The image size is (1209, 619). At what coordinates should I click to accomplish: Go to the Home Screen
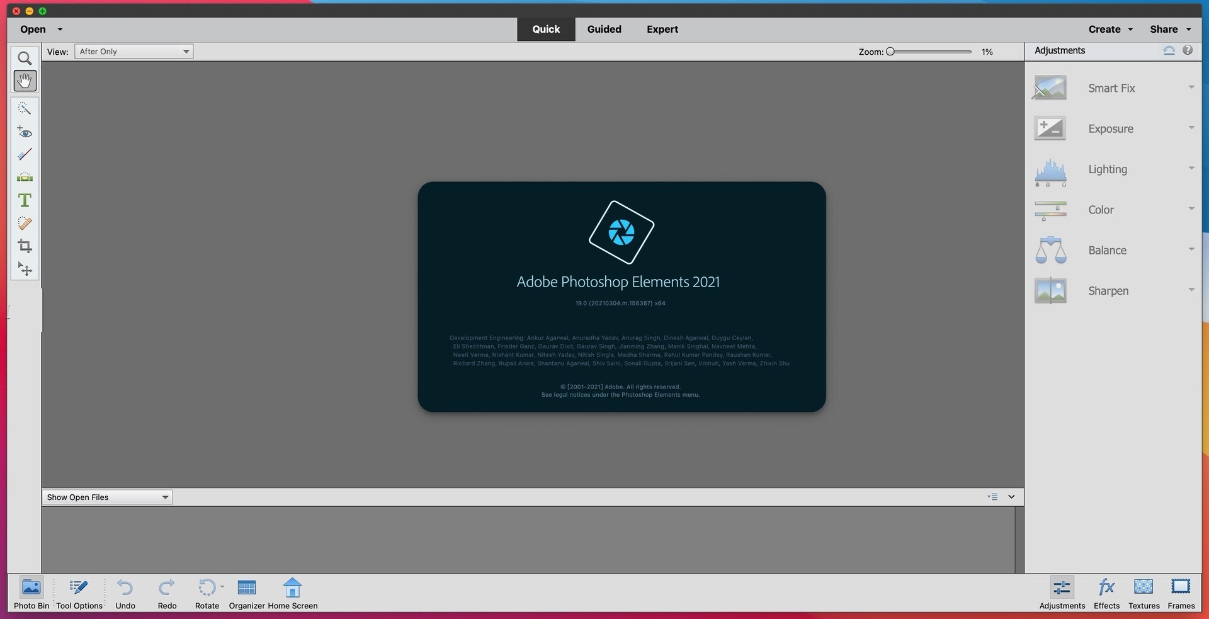(x=293, y=594)
